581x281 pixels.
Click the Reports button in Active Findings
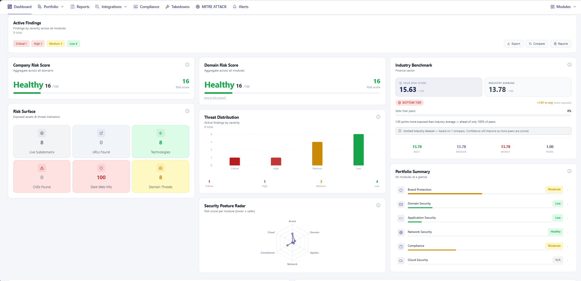tap(561, 44)
